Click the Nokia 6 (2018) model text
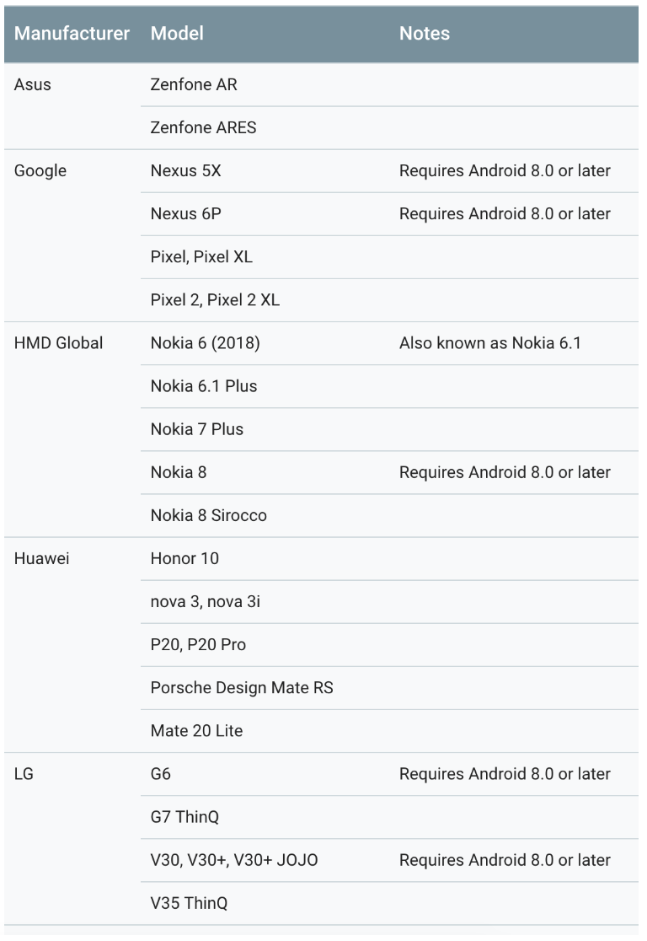Viewport: 647px width, 941px height. point(205,343)
